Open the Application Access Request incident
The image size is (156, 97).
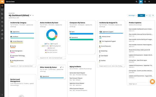(x=77, y=83)
